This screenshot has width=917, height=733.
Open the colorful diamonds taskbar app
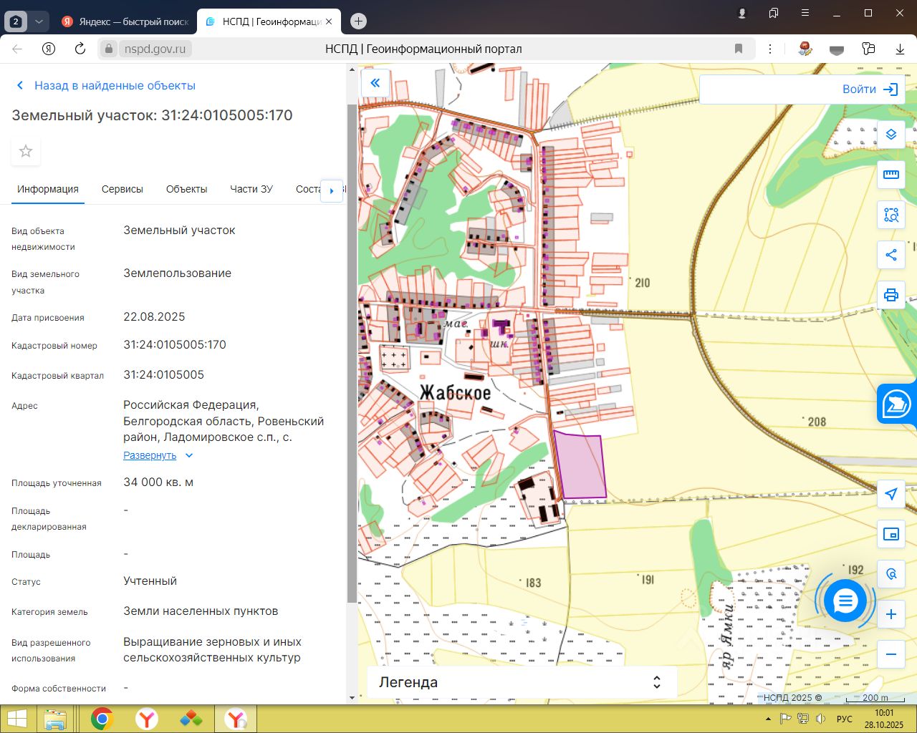coord(191,719)
